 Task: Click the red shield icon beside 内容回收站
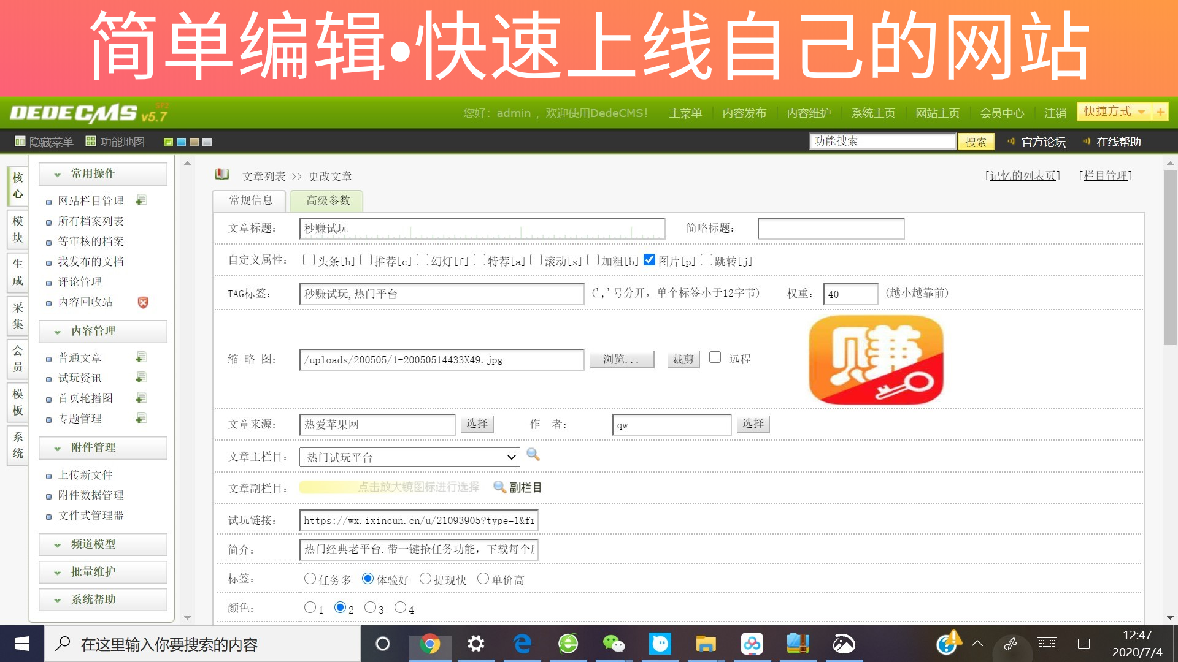143,302
